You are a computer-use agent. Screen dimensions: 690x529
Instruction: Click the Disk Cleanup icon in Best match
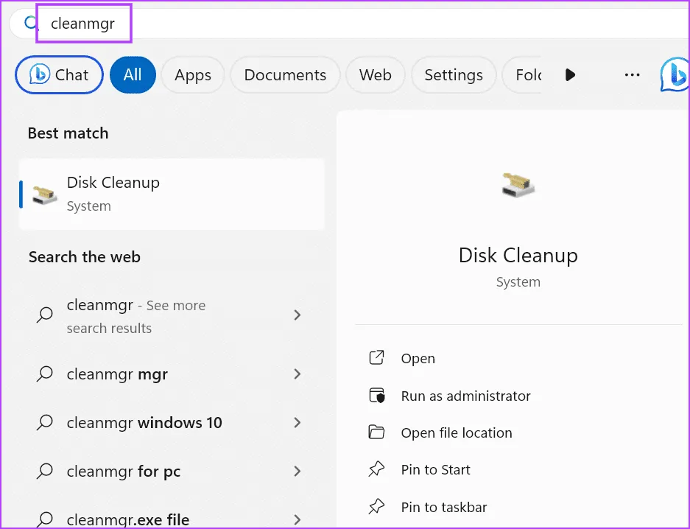point(44,194)
